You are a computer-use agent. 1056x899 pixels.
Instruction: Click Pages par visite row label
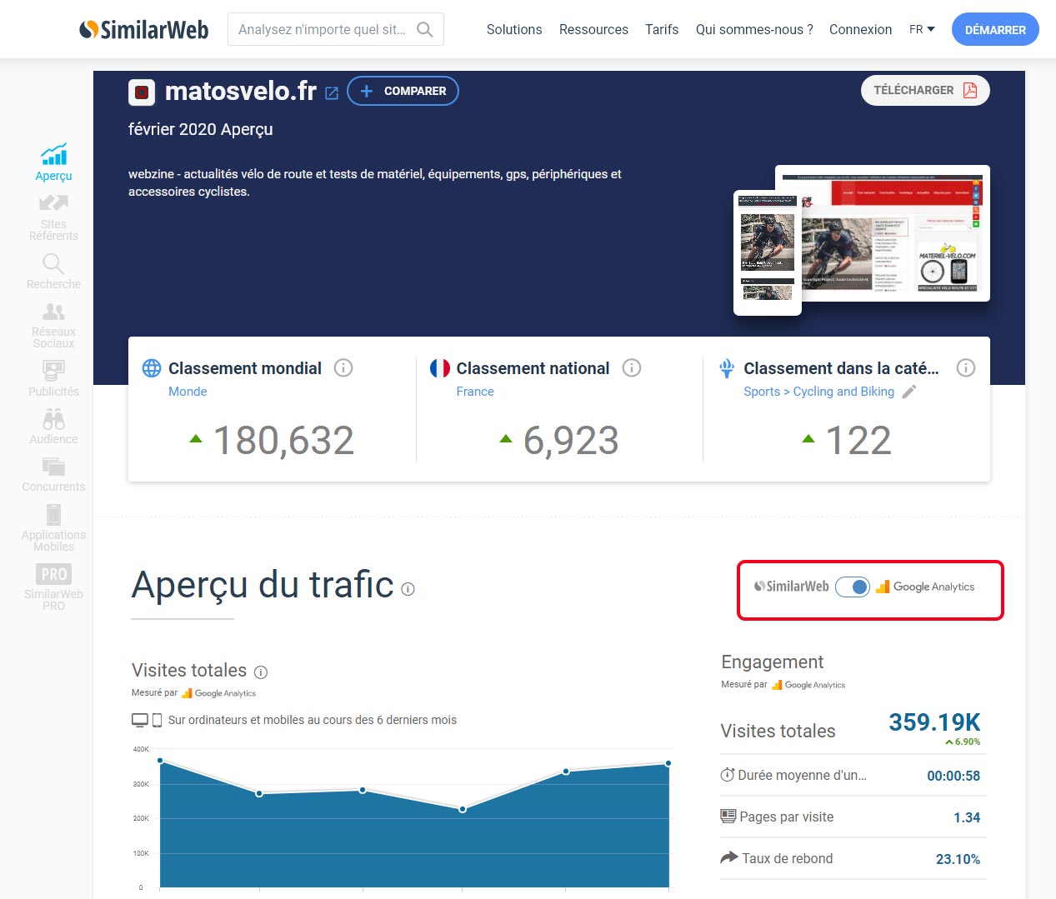786,817
